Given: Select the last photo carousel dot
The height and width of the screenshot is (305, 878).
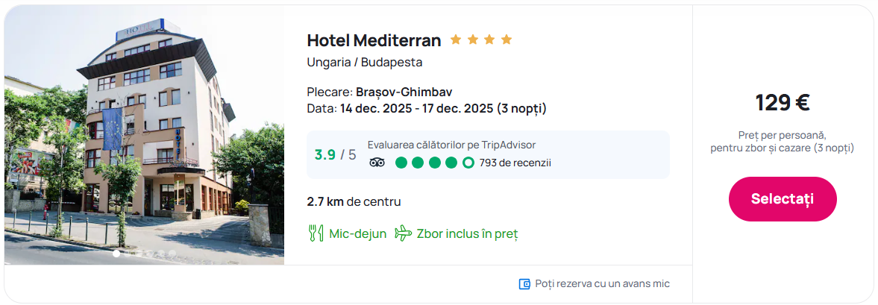Looking at the screenshot, I should tap(172, 254).
